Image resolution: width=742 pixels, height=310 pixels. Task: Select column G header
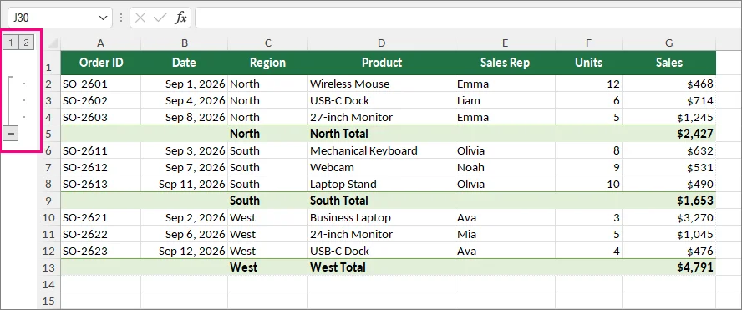point(668,43)
